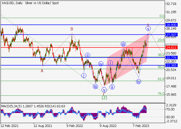Select the 28.800 price level tag
181x129 pixels.
coord(171,25)
